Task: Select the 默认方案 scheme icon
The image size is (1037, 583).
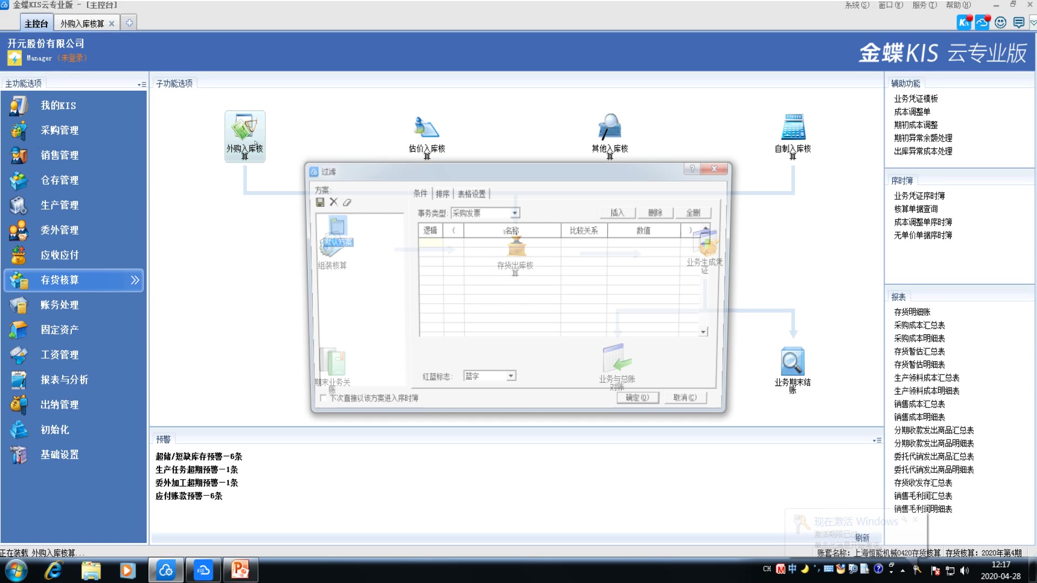Action: click(x=338, y=231)
